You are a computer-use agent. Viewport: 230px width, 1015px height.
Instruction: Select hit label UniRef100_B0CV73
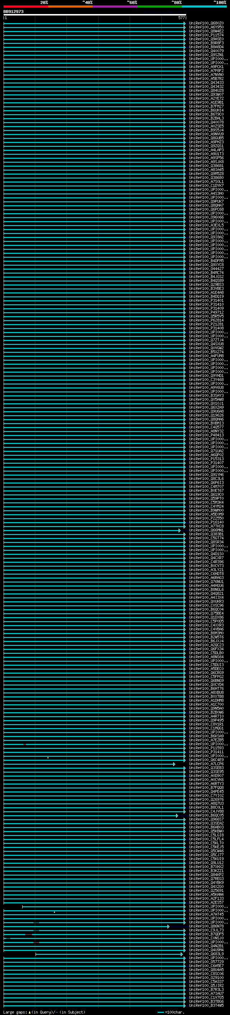(x=206, y=566)
